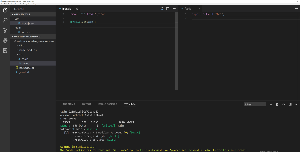Open the Selection menu
The image size is (300, 152).
[11, 4]
